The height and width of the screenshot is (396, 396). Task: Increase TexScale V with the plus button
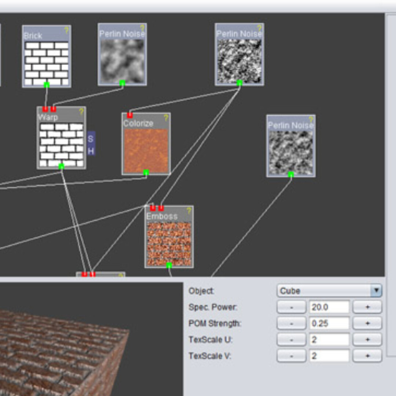(x=367, y=356)
